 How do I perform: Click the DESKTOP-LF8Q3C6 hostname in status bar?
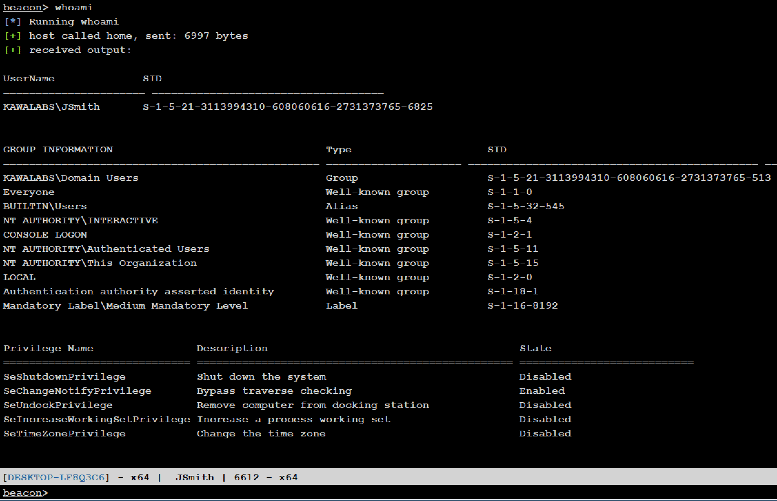[x=55, y=477]
